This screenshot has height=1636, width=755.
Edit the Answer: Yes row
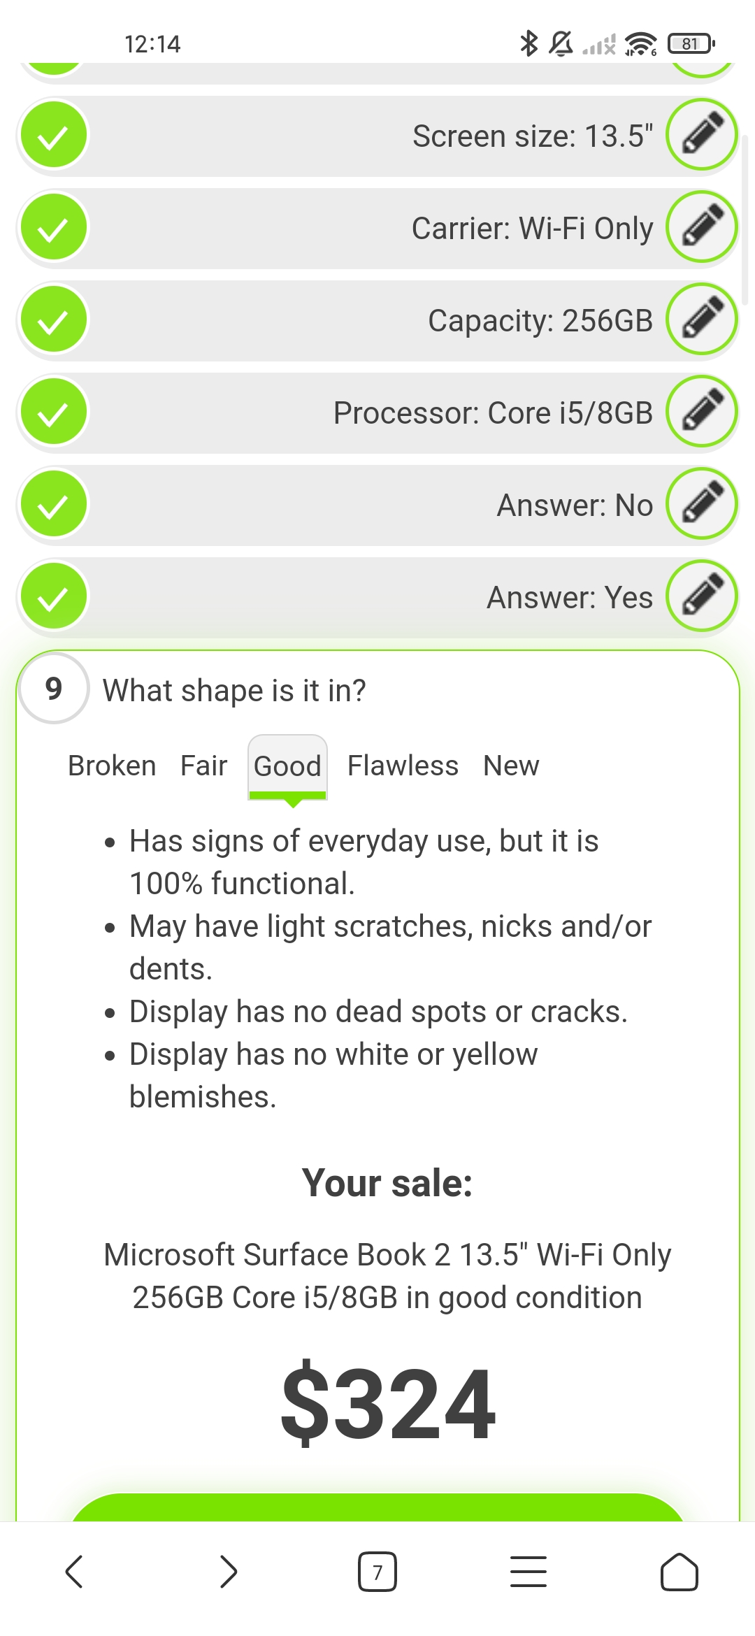click(x=701, y=596)
